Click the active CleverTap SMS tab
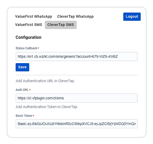 click(x=61, y=25)
